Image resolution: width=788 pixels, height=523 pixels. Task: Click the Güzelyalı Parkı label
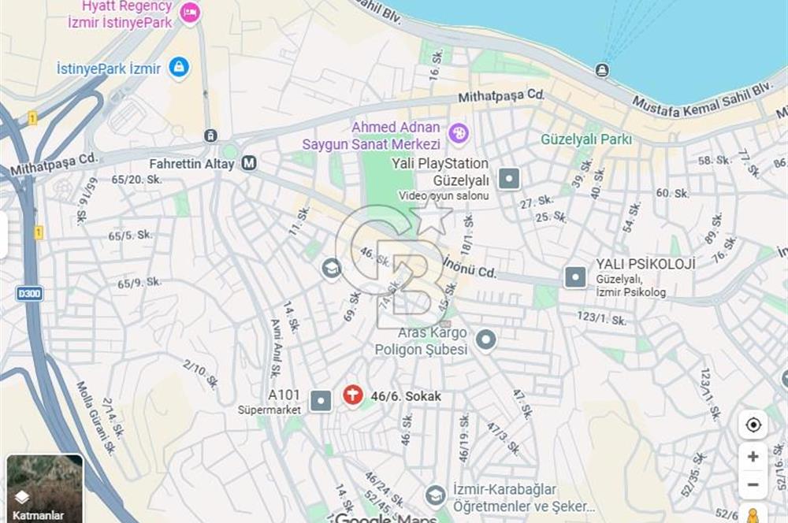coord(586,139)
